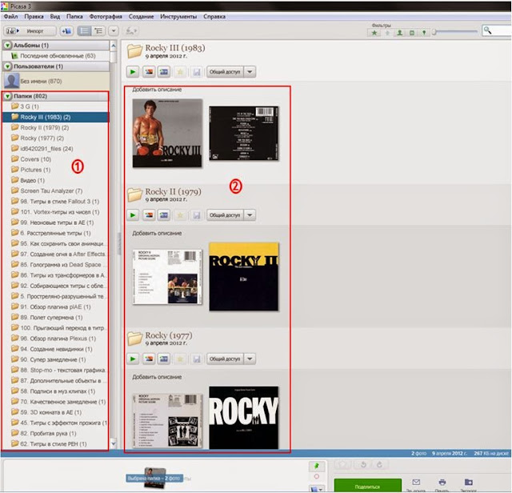The image size is (512, 493).
Task: Open the Папка menu
Action: 74,16
